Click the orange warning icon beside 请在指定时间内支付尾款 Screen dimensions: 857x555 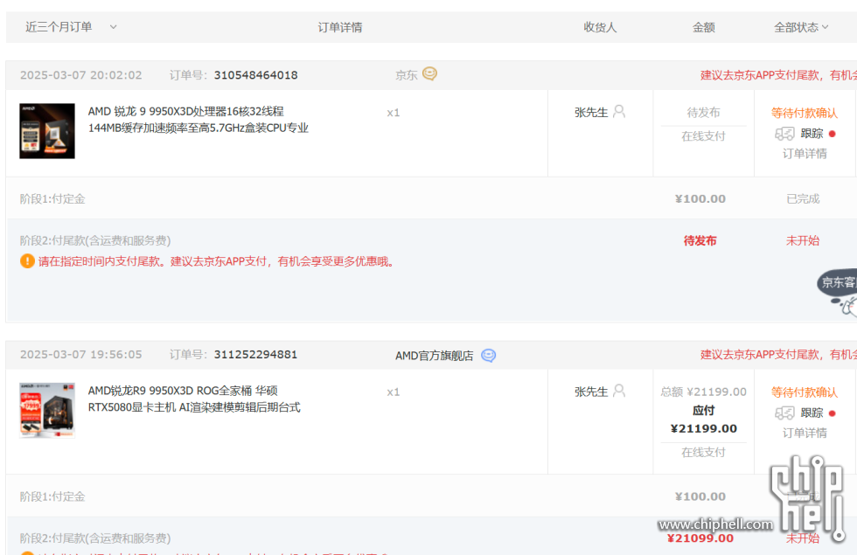click(x=27, y=261)
